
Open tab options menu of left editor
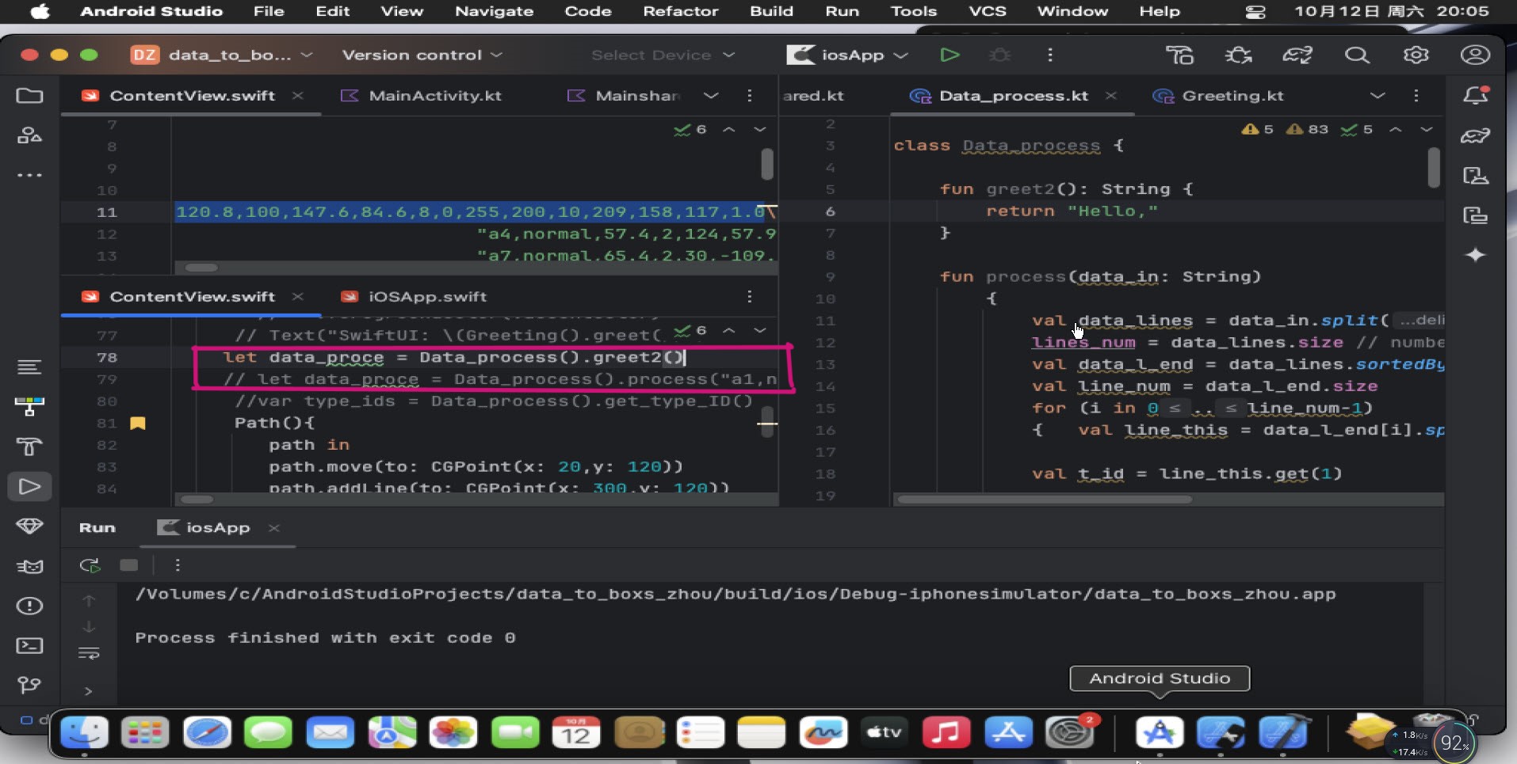coord(749,96)
